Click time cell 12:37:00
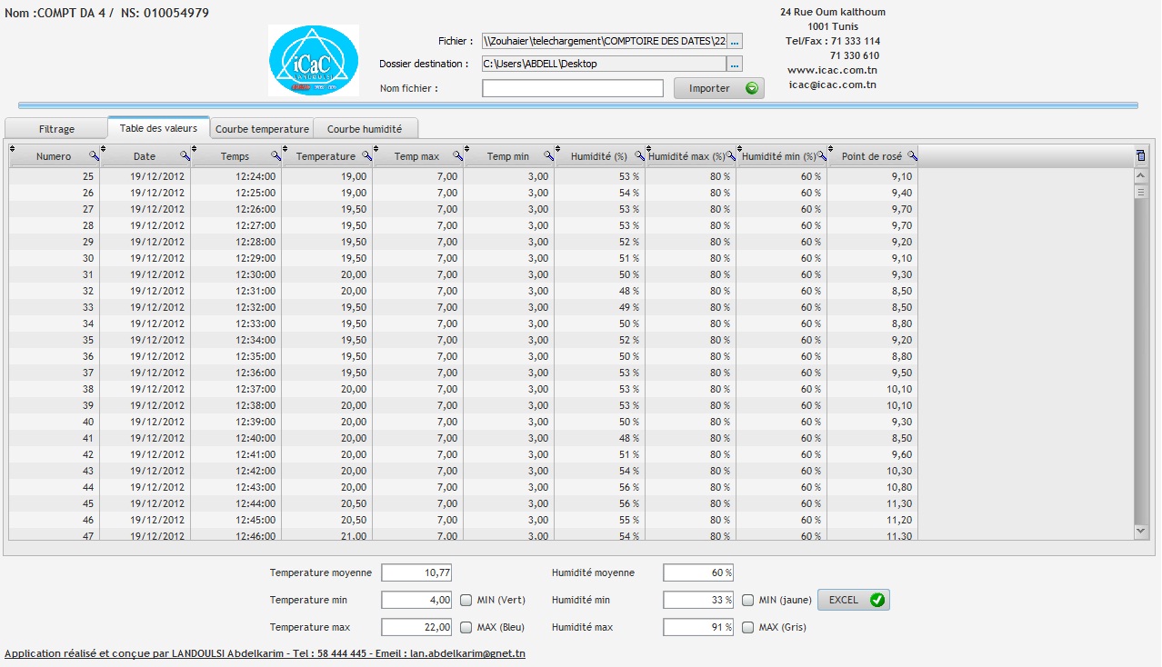This screenshot has height=667, width=1162. tap(236, 389)
